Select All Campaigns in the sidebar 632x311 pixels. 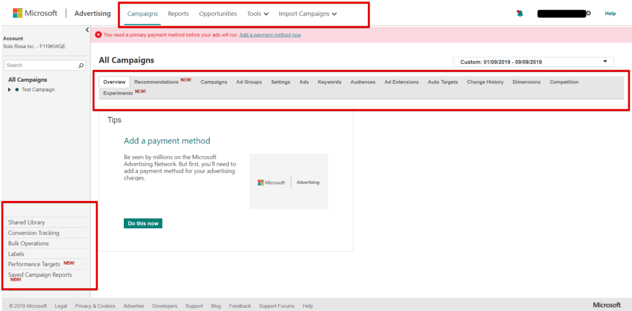(27, 80)
